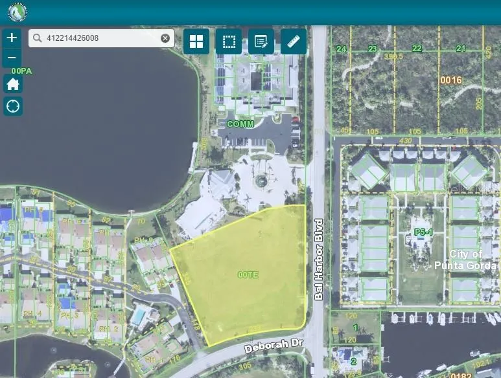Activate the rectangle selection tool
Screen dimensions: 501x378
[228, 41]
